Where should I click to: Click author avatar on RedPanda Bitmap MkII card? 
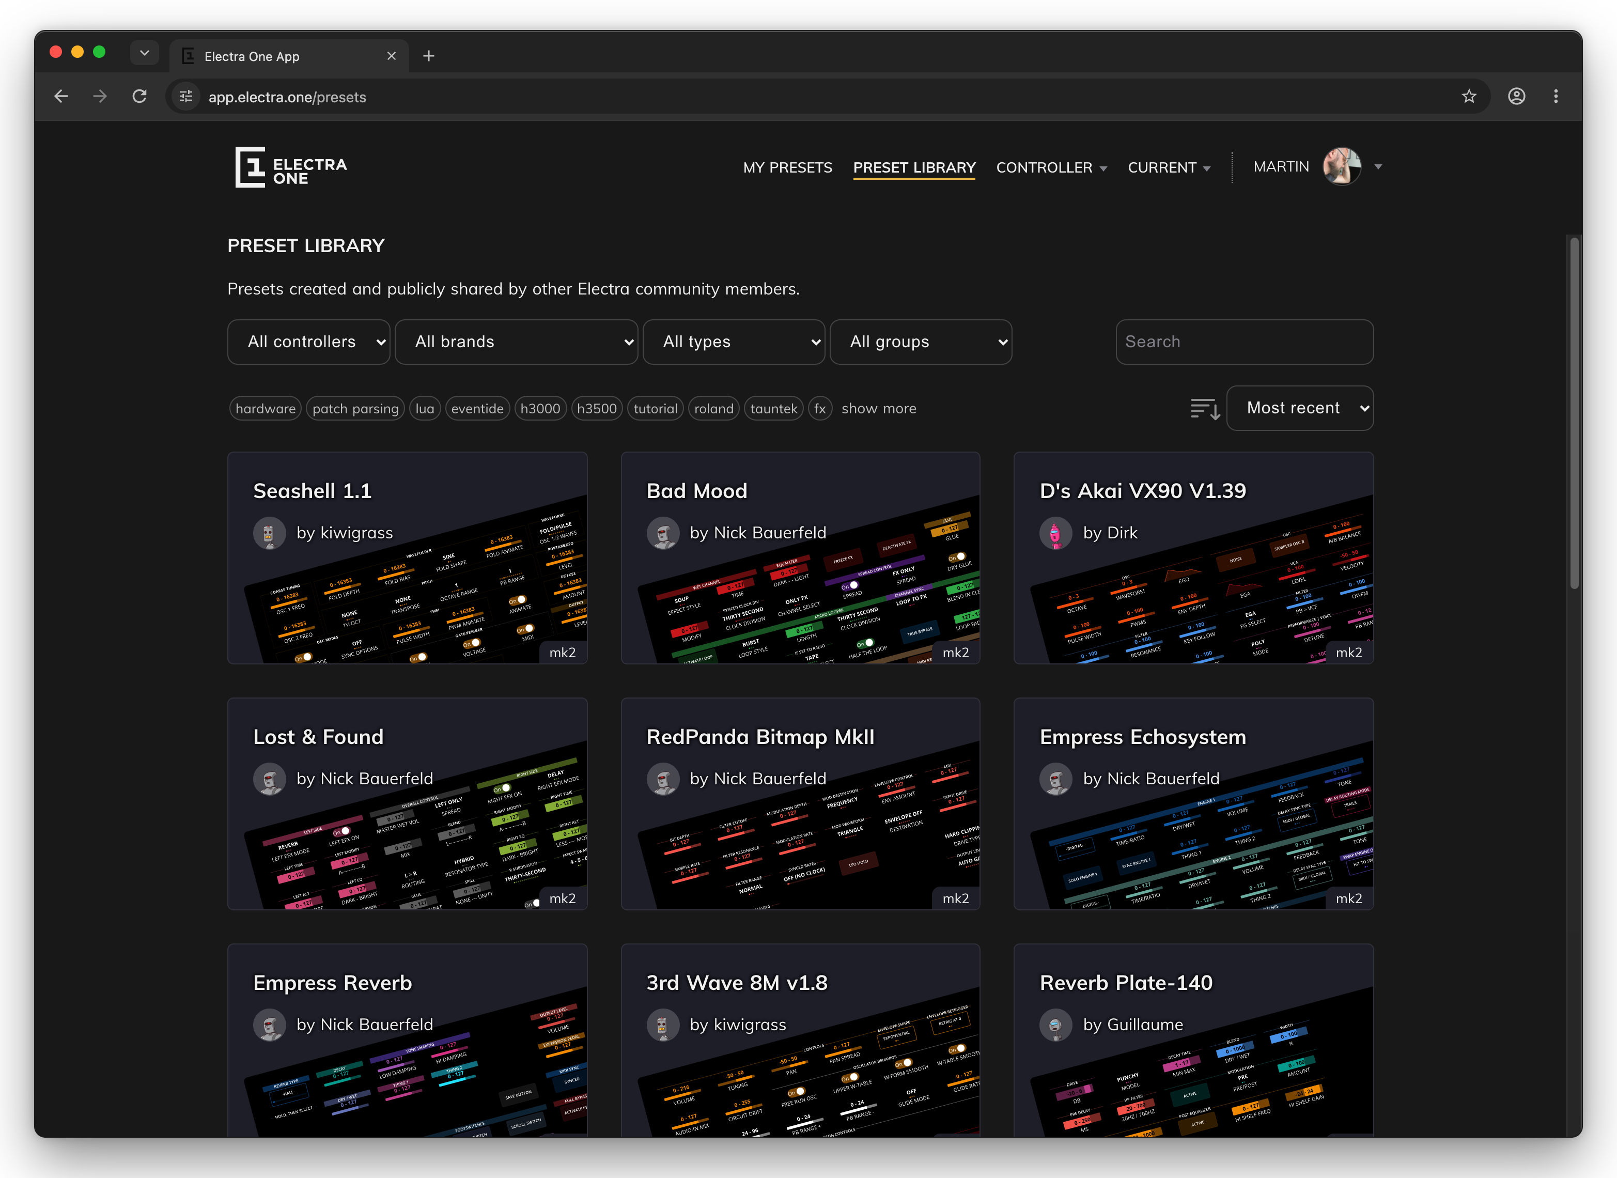(663, 779)
